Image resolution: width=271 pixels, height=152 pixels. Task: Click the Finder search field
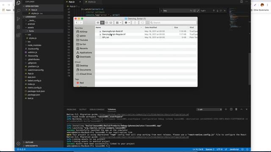click(x=173, y=22)
